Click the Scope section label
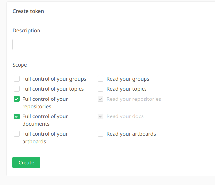The width and height of the screenshot is (215, 185). [20, 65]
